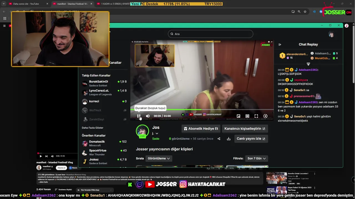Viewport: 355px width, 199px height.
Task: Click Daha Fazla Göster link
Action: [x=92, y=128]
